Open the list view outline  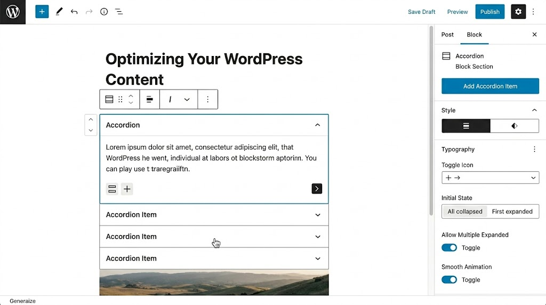119,12
